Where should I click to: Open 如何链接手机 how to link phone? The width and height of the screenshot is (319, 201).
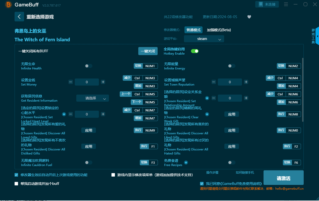click(x=245, y=172)
